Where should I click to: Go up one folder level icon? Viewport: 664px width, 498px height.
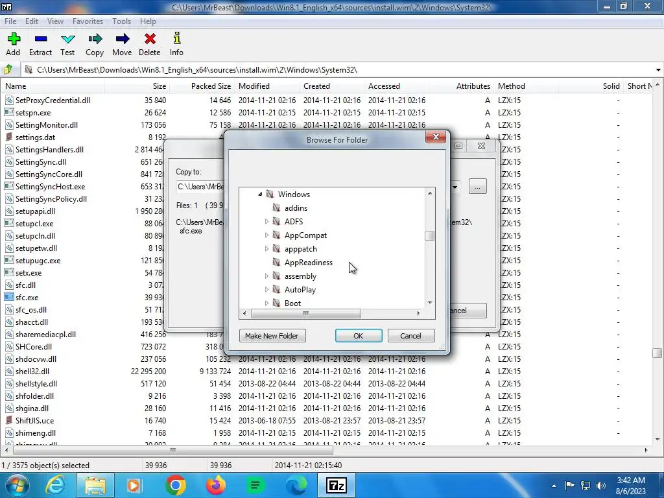pos(8,69)
